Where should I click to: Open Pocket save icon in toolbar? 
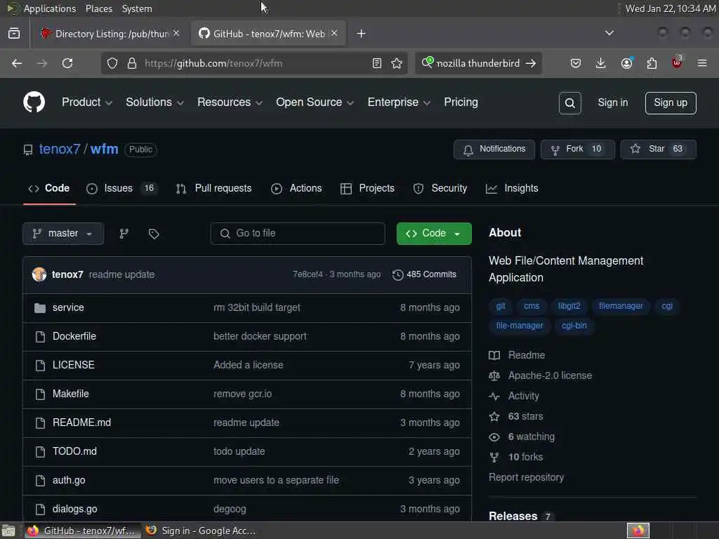(x=576, y=63)
